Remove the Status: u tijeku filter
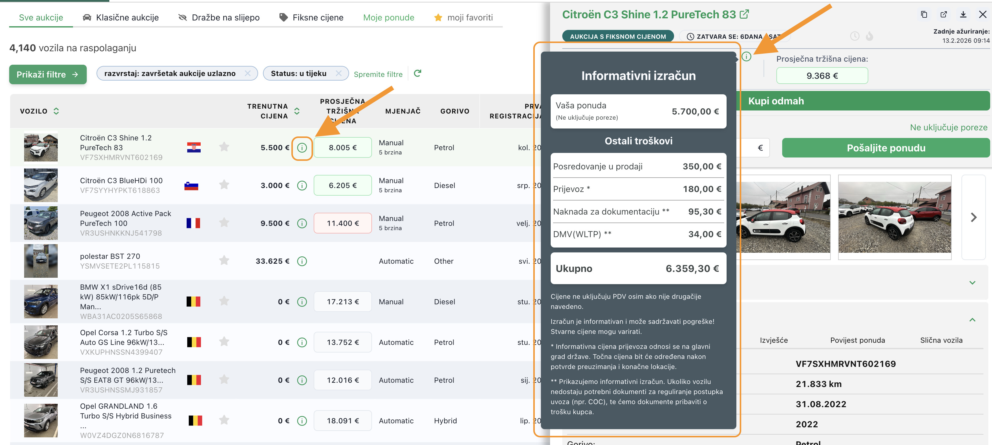 coord(338,74)
